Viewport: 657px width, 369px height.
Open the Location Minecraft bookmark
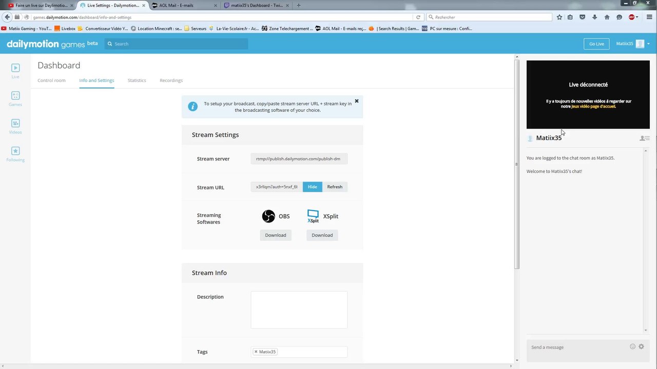coord(156,29)
